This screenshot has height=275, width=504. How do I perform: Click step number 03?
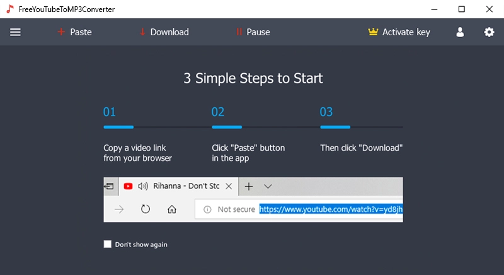326,112
